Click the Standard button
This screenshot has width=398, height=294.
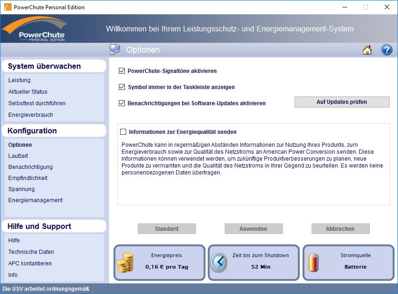166,229
